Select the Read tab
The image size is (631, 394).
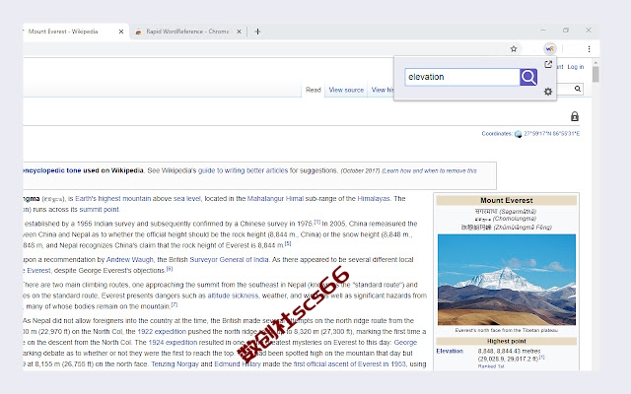coord(314,90)
